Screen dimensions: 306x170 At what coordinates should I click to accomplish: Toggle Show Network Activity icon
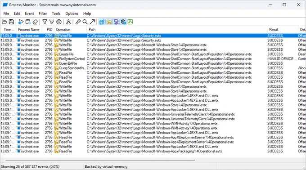(116, 22)
